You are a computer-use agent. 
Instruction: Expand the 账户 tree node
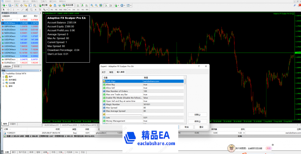click(3, 77)
